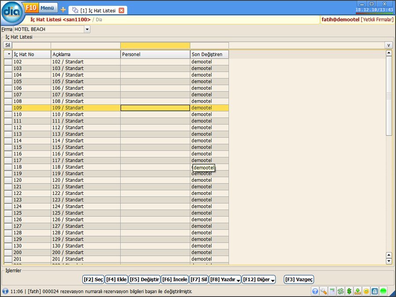This screenshot has height=297, width=396.
Task: Click the İç Hat No filter field
Action: tap(32, 45)
